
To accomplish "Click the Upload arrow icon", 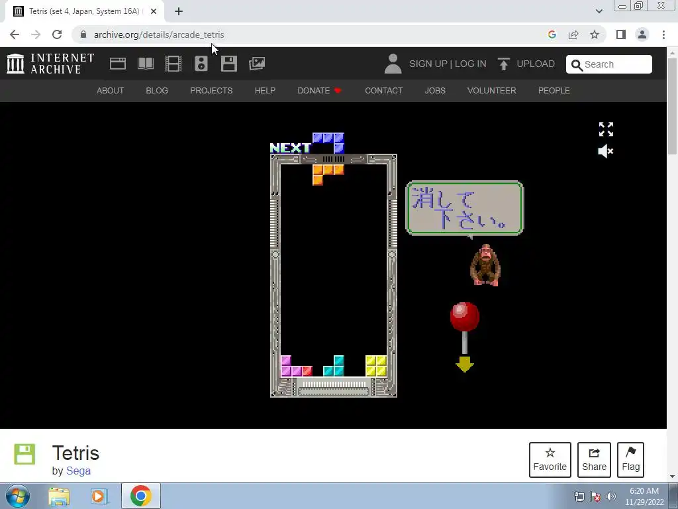I will pyautogui.click(x=503, y=64).
